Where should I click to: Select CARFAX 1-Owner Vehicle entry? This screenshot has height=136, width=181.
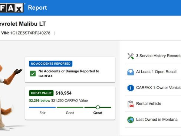(x=159, y=88)
